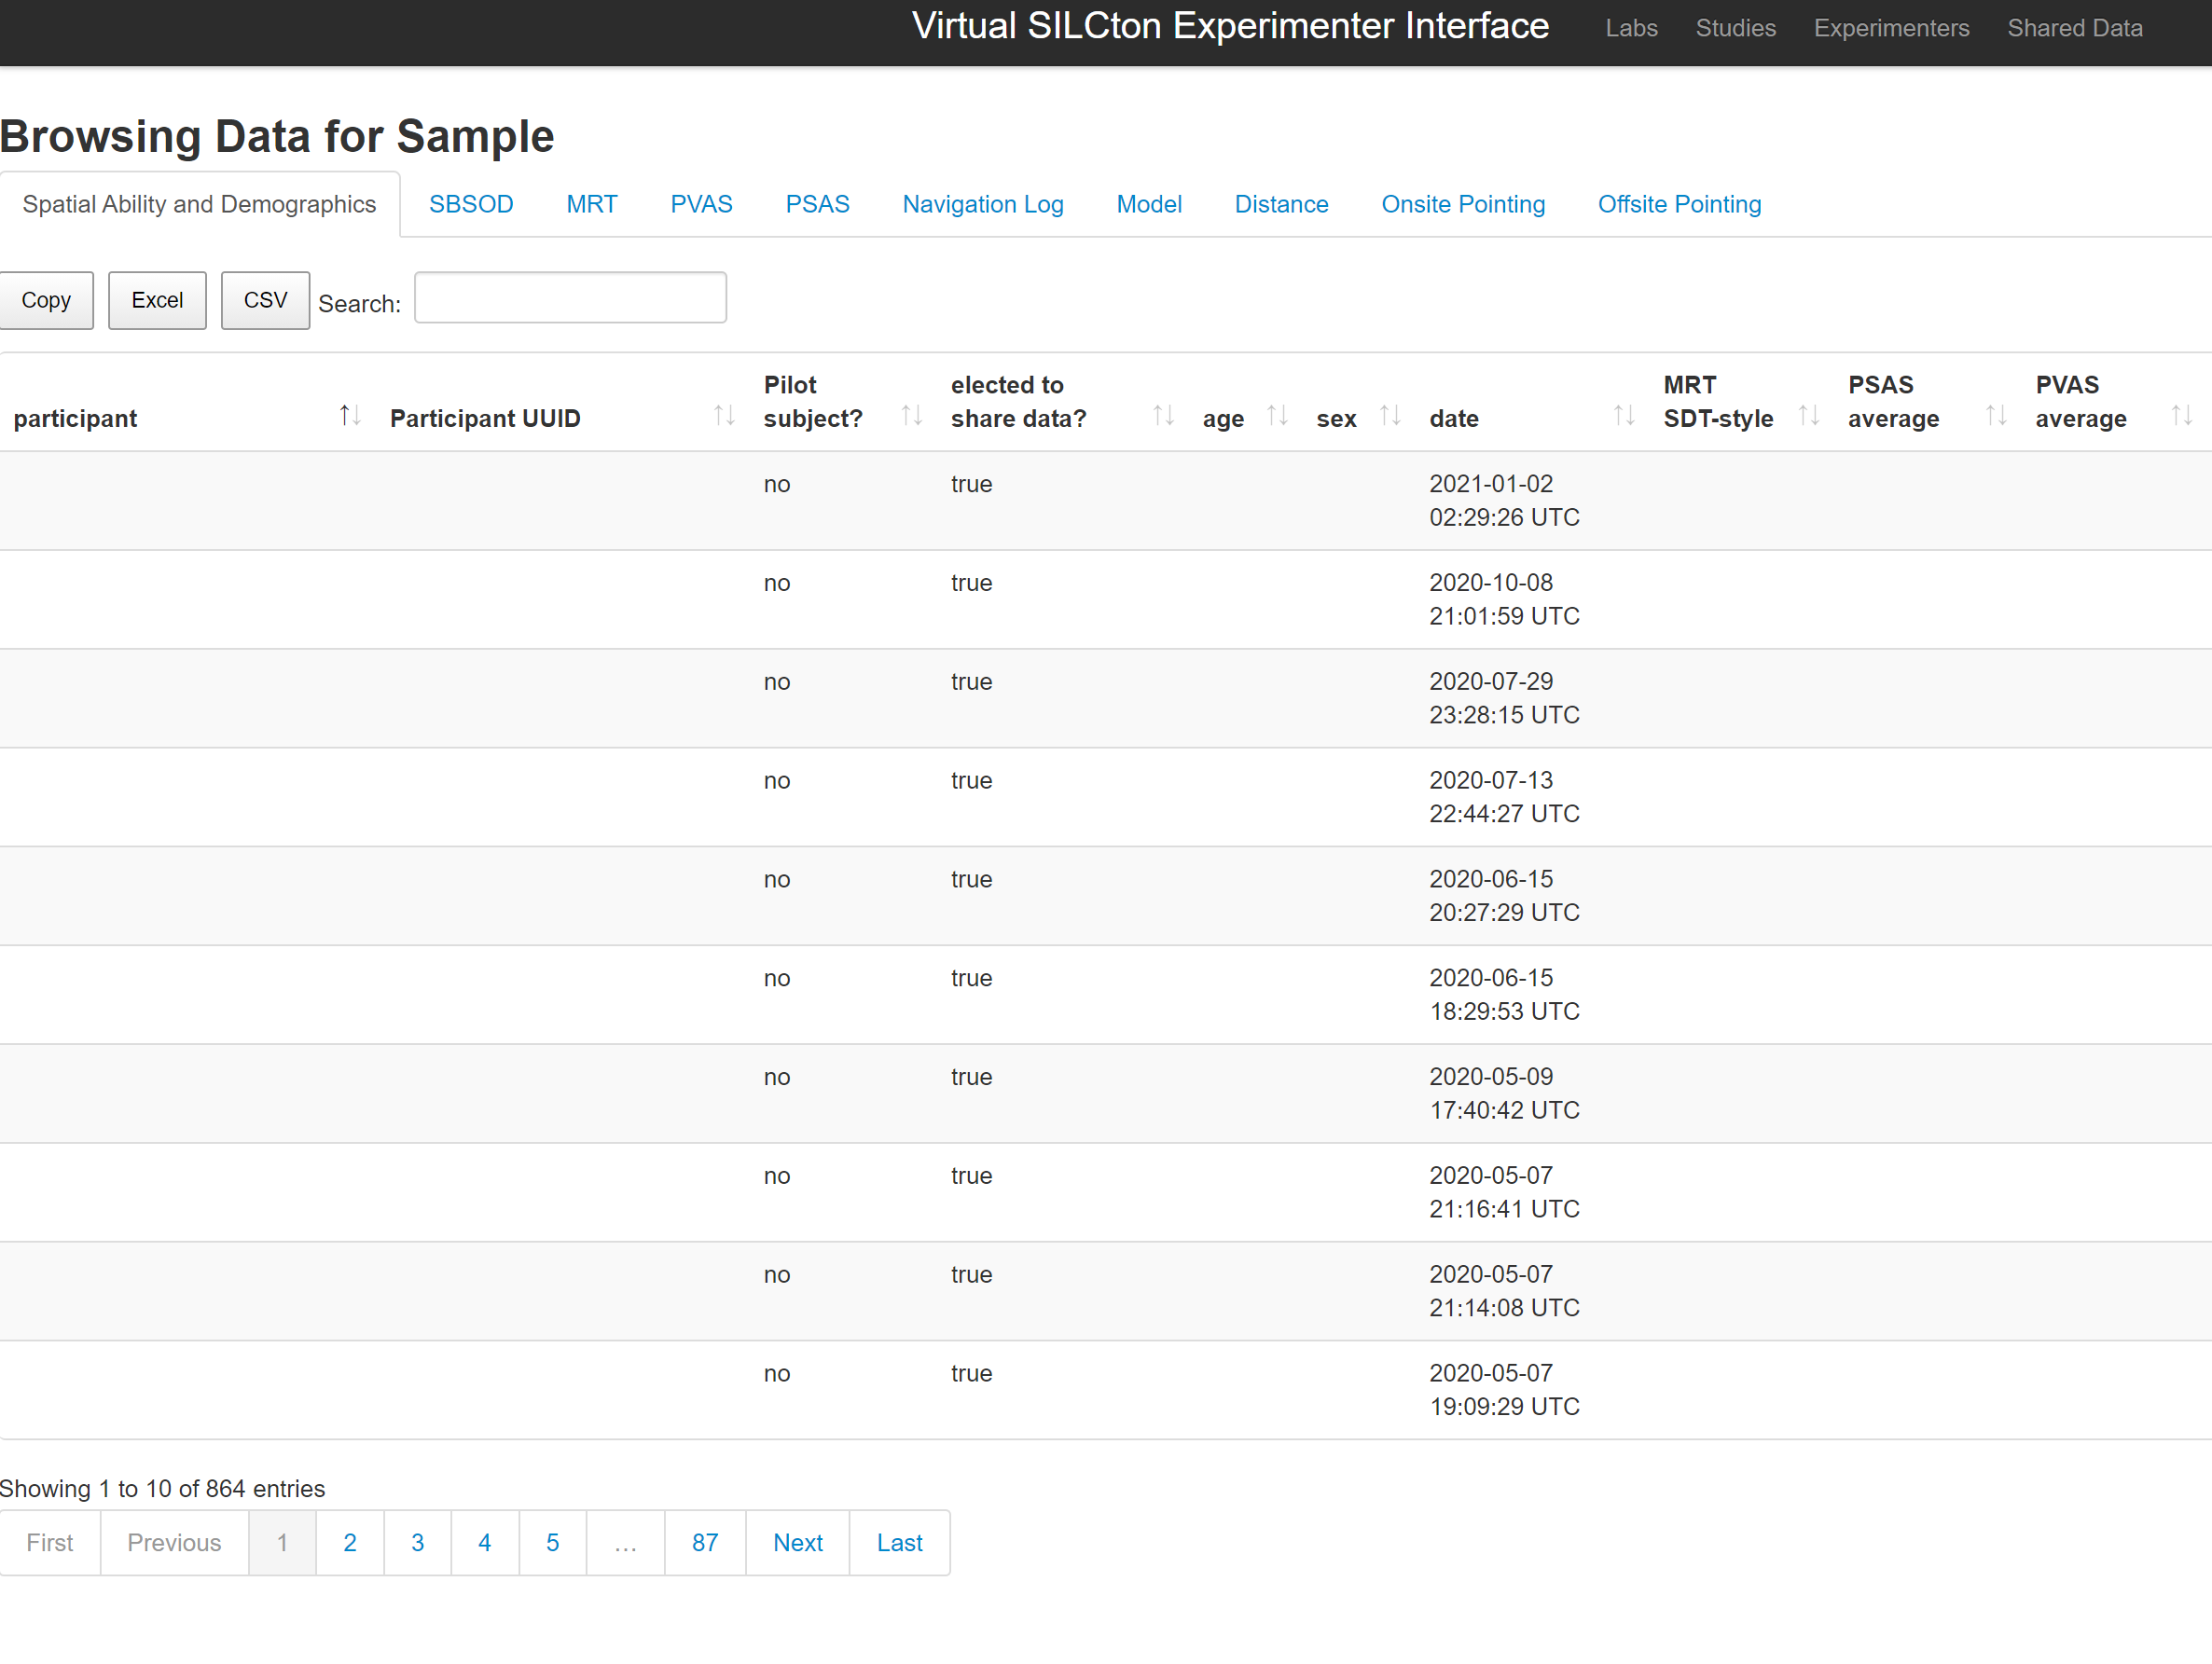Open Studies in top navigation
The height and width of the screenshot is (1664, 2212).
tap(1735, 28)
